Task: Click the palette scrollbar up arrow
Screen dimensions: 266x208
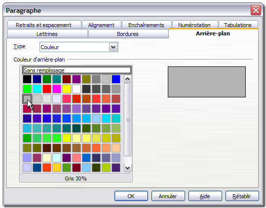Action: pyautogui.click(x=127, y=79)
